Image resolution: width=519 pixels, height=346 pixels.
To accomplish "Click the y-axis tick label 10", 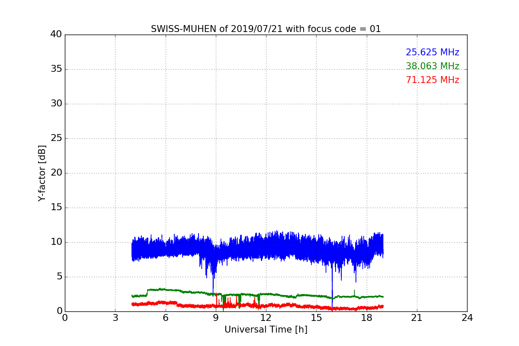I will click(56, 242).
